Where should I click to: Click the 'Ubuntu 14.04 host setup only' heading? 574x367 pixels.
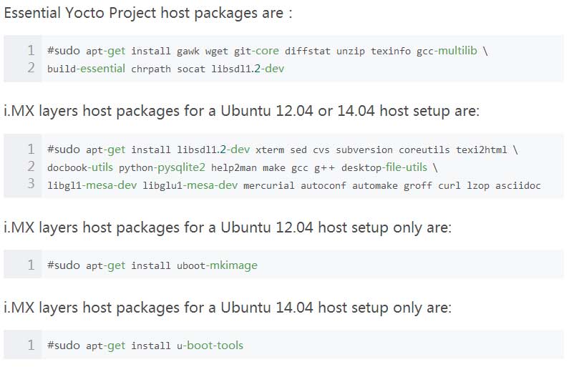click(x=228, y=308)
